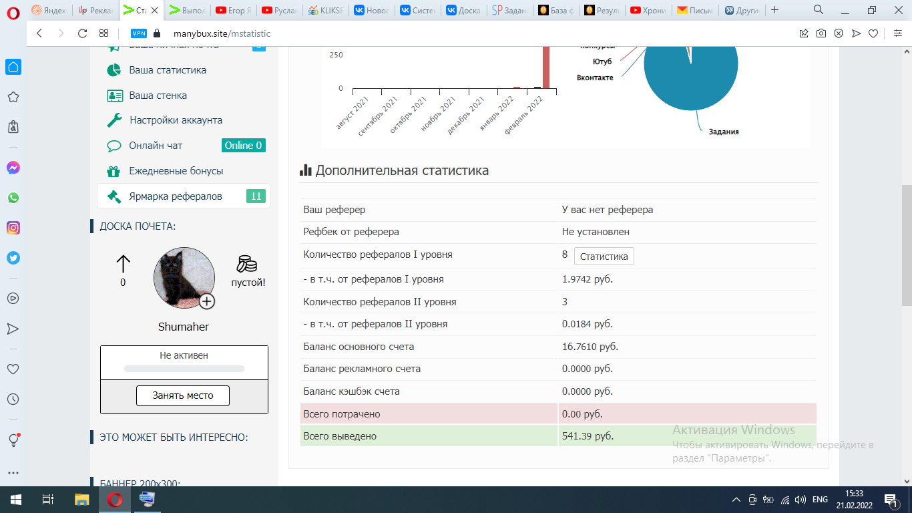912x513 pixels.
Task: Open the notification center icon
Action: click(890, 500)
